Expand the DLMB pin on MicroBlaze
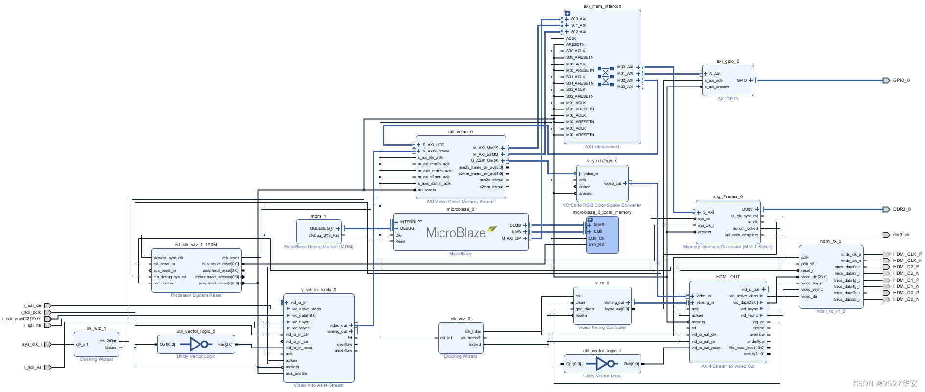This screenshot has height=392, width=925. pyautogui.click(x=525, y=225)
